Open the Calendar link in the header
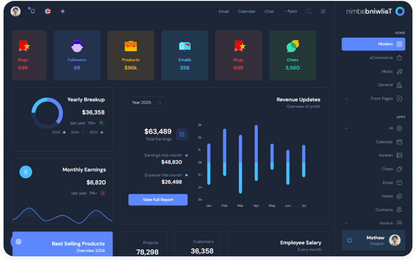 click(247, 12)
